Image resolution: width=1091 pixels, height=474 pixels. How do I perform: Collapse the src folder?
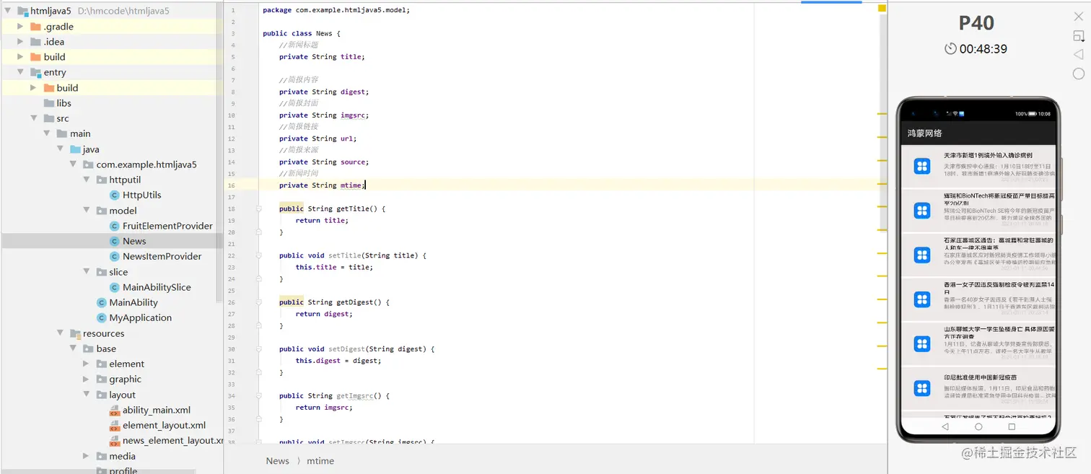pyautogui.click(x=34, y=118)
